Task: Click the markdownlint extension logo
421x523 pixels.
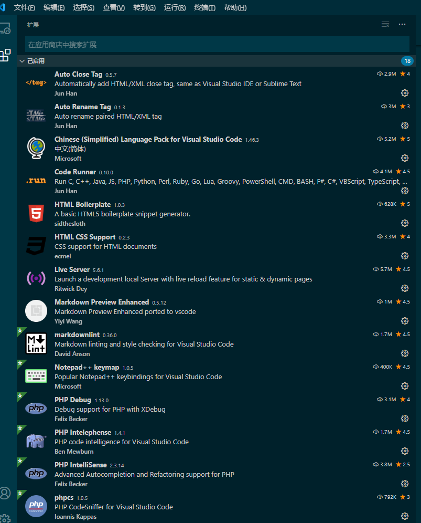Action: [x=36, y=343]
